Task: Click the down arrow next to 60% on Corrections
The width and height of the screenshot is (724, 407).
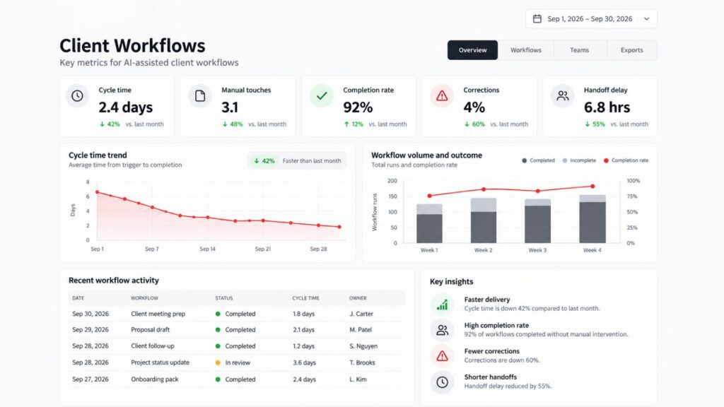Action: click(x=467, y=124)
